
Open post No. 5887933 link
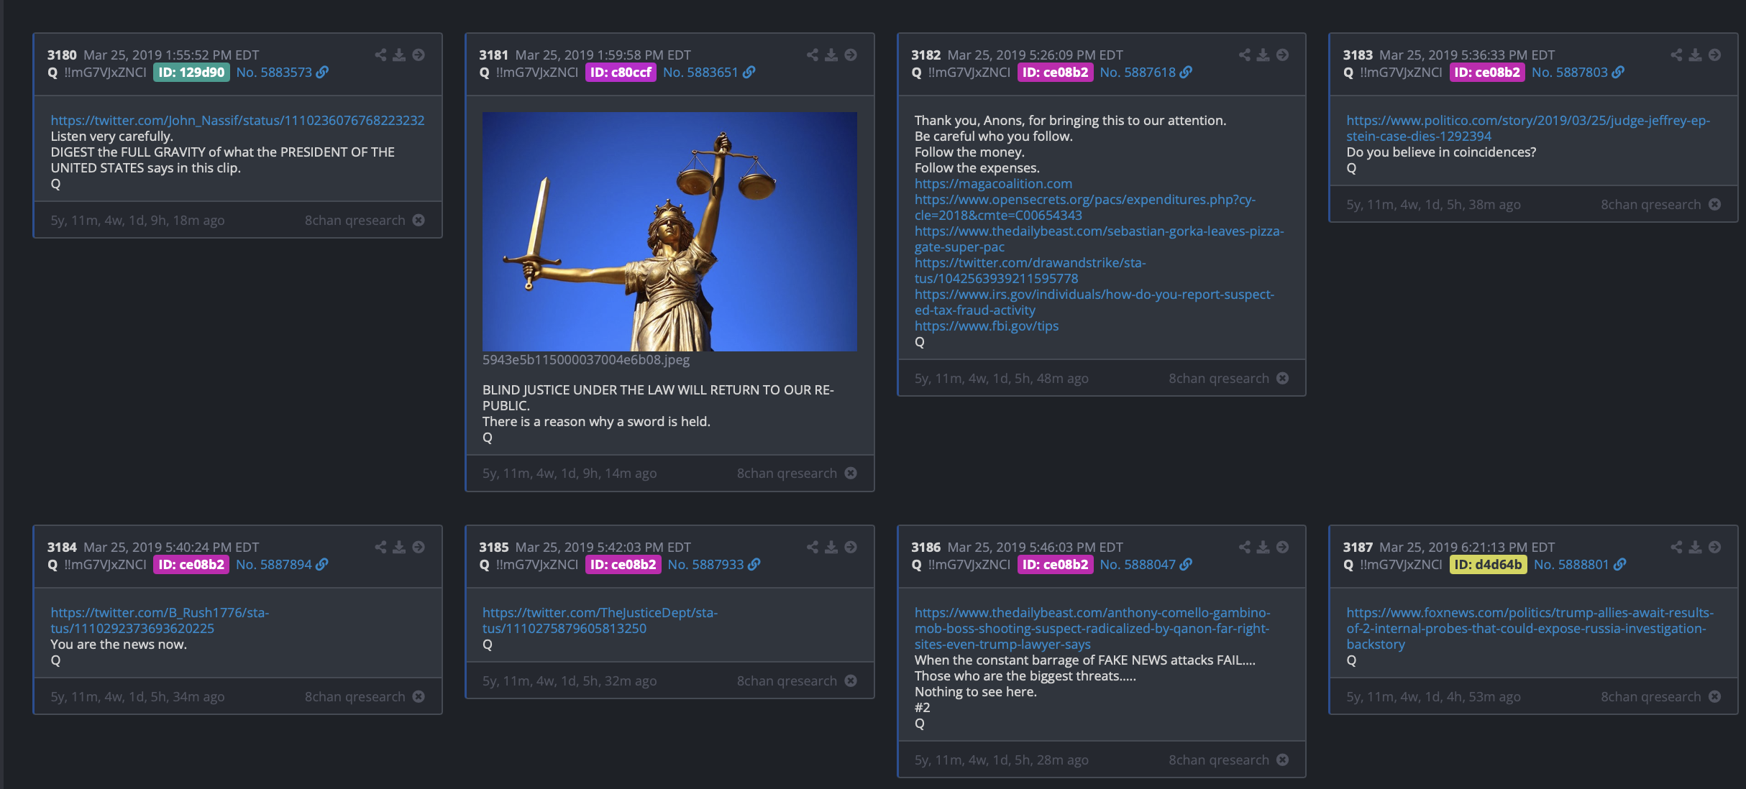[x=714, y=564]
